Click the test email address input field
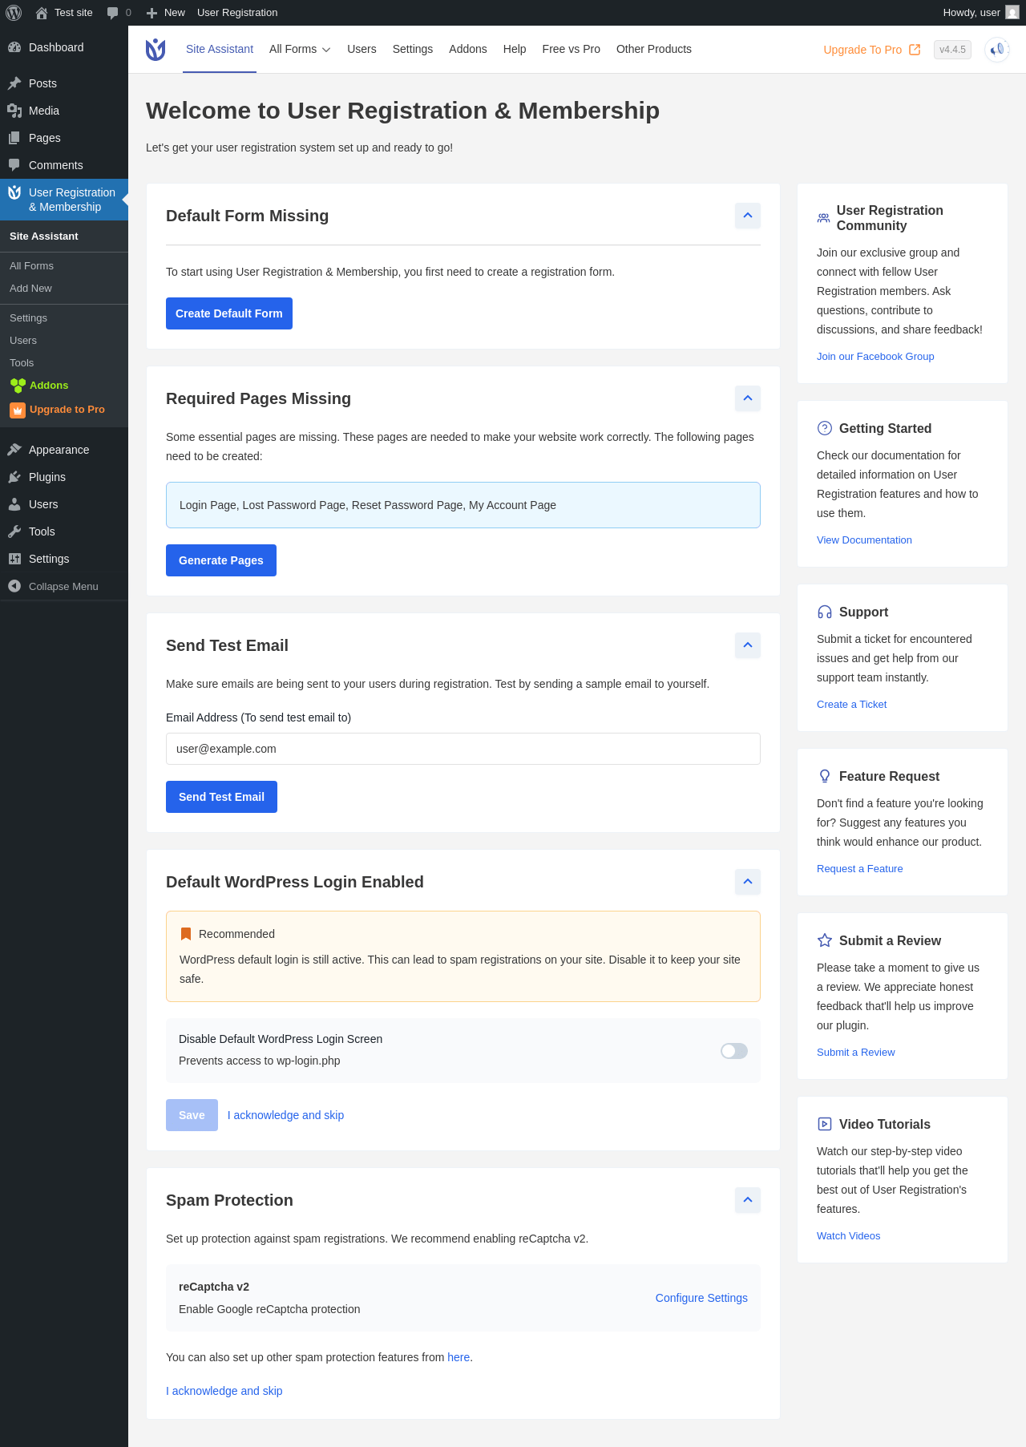This screenshot has height=1447, width=1026. point(463,749)
